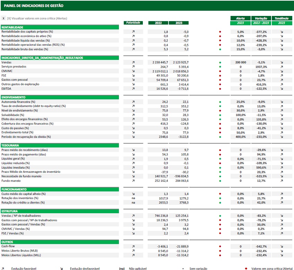
Task: Click the polarity arrow for Gastos com pessoal
Action: point(133,80)
